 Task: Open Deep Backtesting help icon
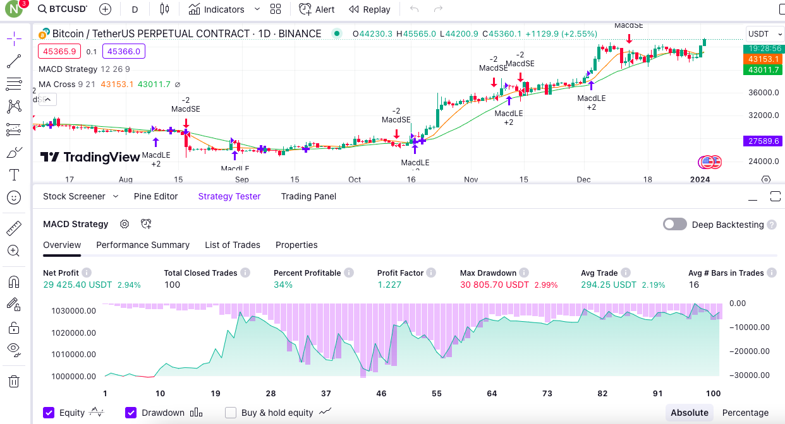coord(771,225)
